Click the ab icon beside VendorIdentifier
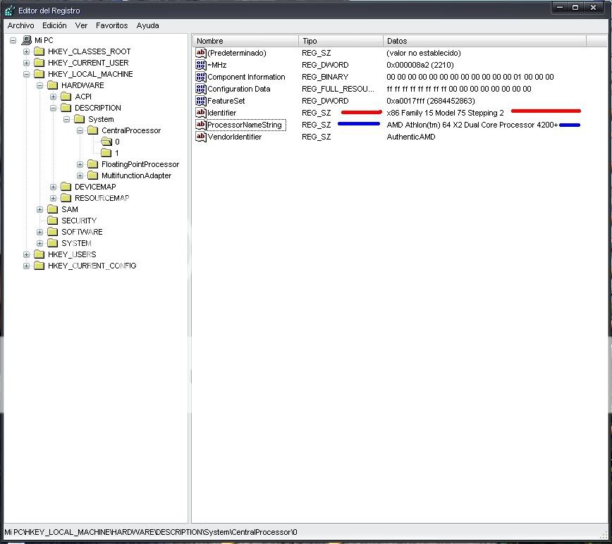This screenshot has height=544, width=612. pos(201,137)
